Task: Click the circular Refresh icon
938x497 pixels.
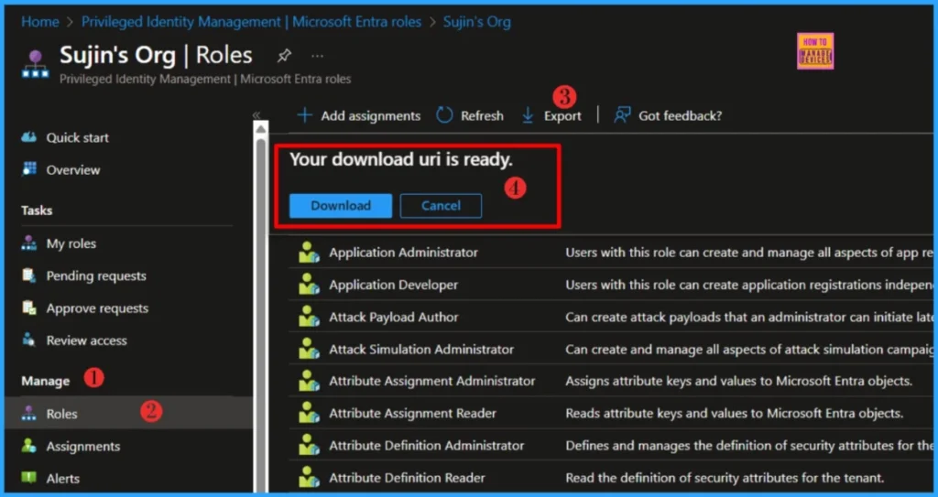Action: (444, 115)
